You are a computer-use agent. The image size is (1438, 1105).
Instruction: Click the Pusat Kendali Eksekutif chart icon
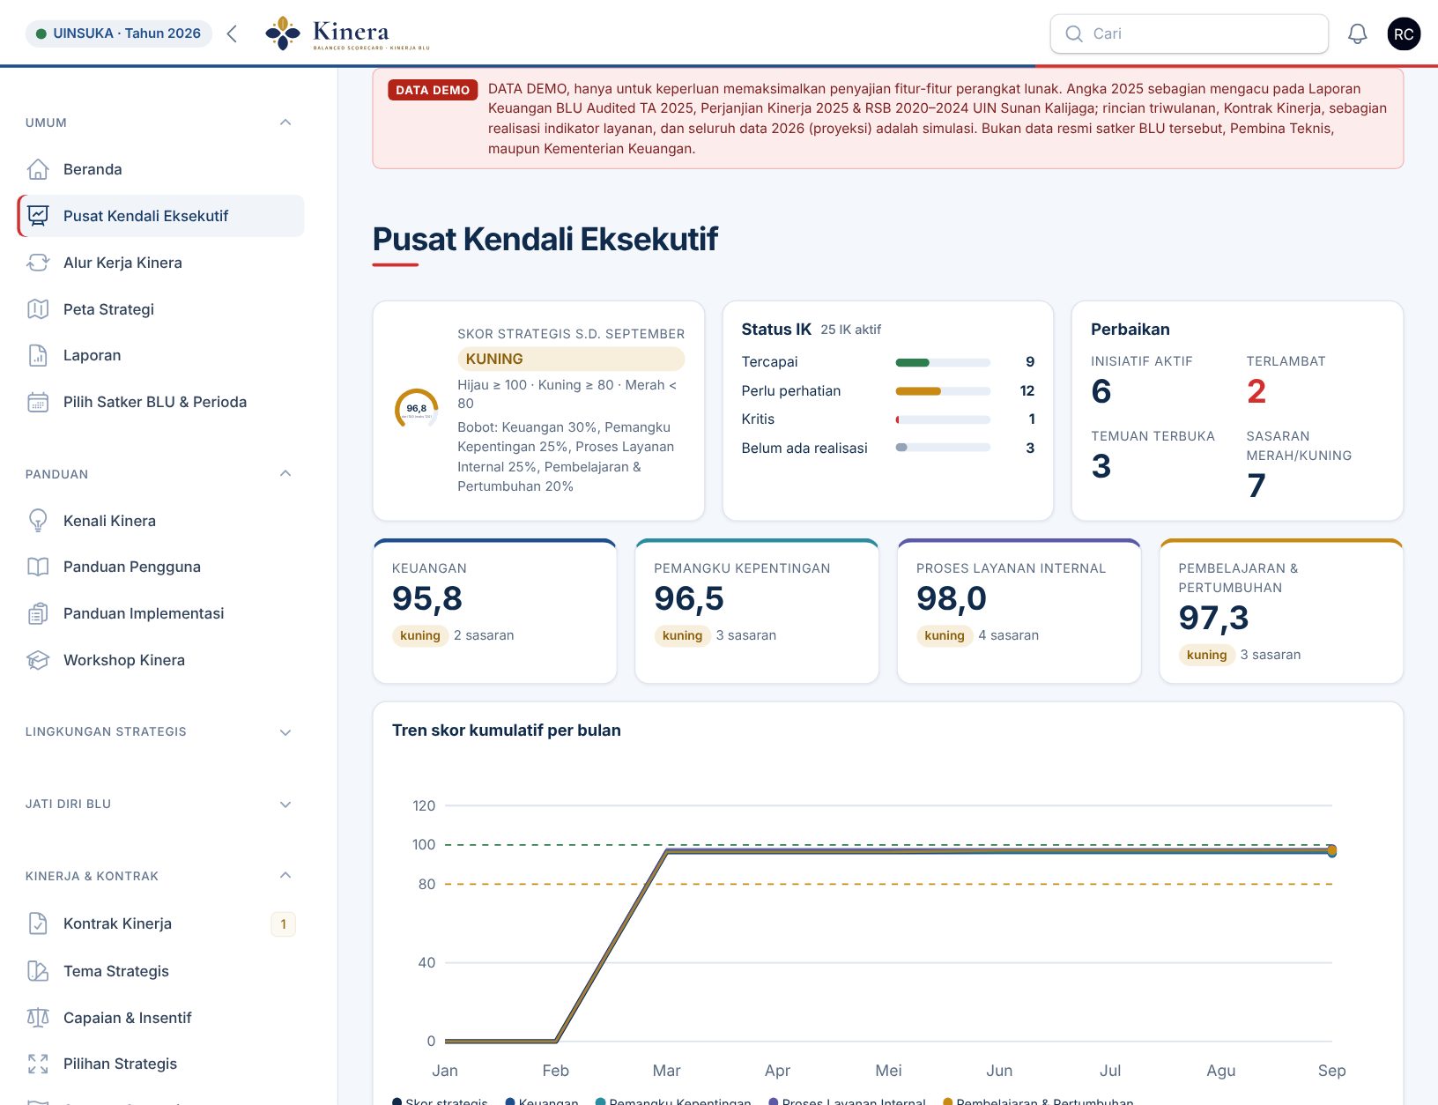[x=38, y=216]
